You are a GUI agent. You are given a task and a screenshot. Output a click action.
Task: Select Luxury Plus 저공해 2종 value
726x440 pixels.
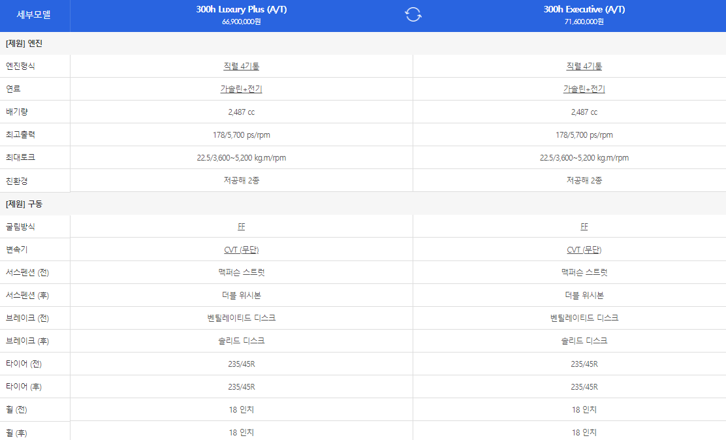[241, 181]
